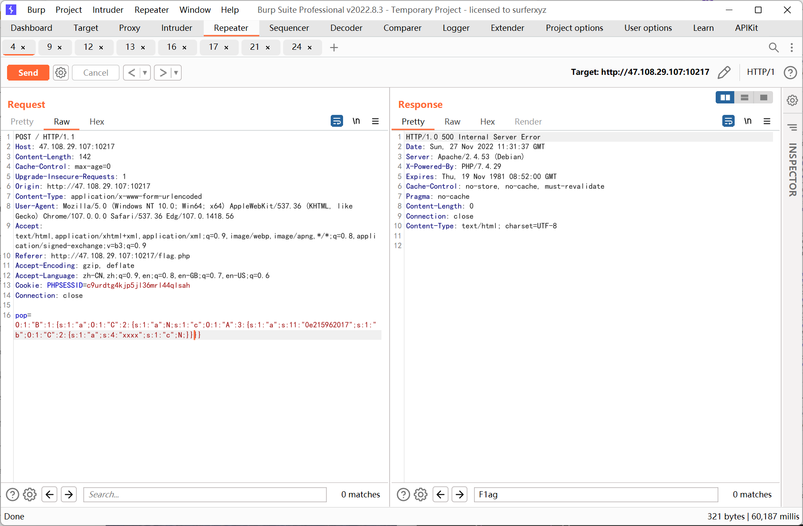The height and width of the screenshot is (526, 803).
Task: Switch request view to Pretty
Action: click(22, 121)
